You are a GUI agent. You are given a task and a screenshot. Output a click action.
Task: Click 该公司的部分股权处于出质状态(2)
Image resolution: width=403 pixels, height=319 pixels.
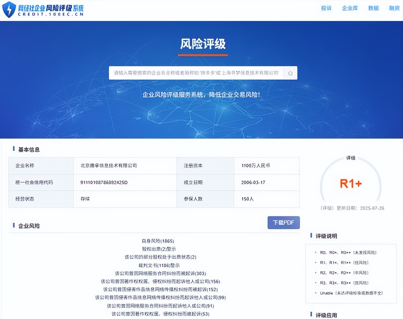tap(160, 257)
